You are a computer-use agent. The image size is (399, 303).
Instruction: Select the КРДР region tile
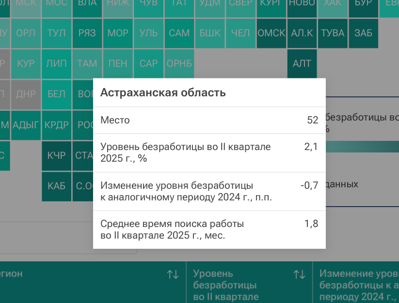57,125
